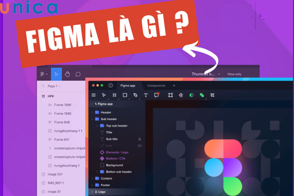Toggle visibility eye on the Line layer

pyautogui.click(x=140, y=146)
